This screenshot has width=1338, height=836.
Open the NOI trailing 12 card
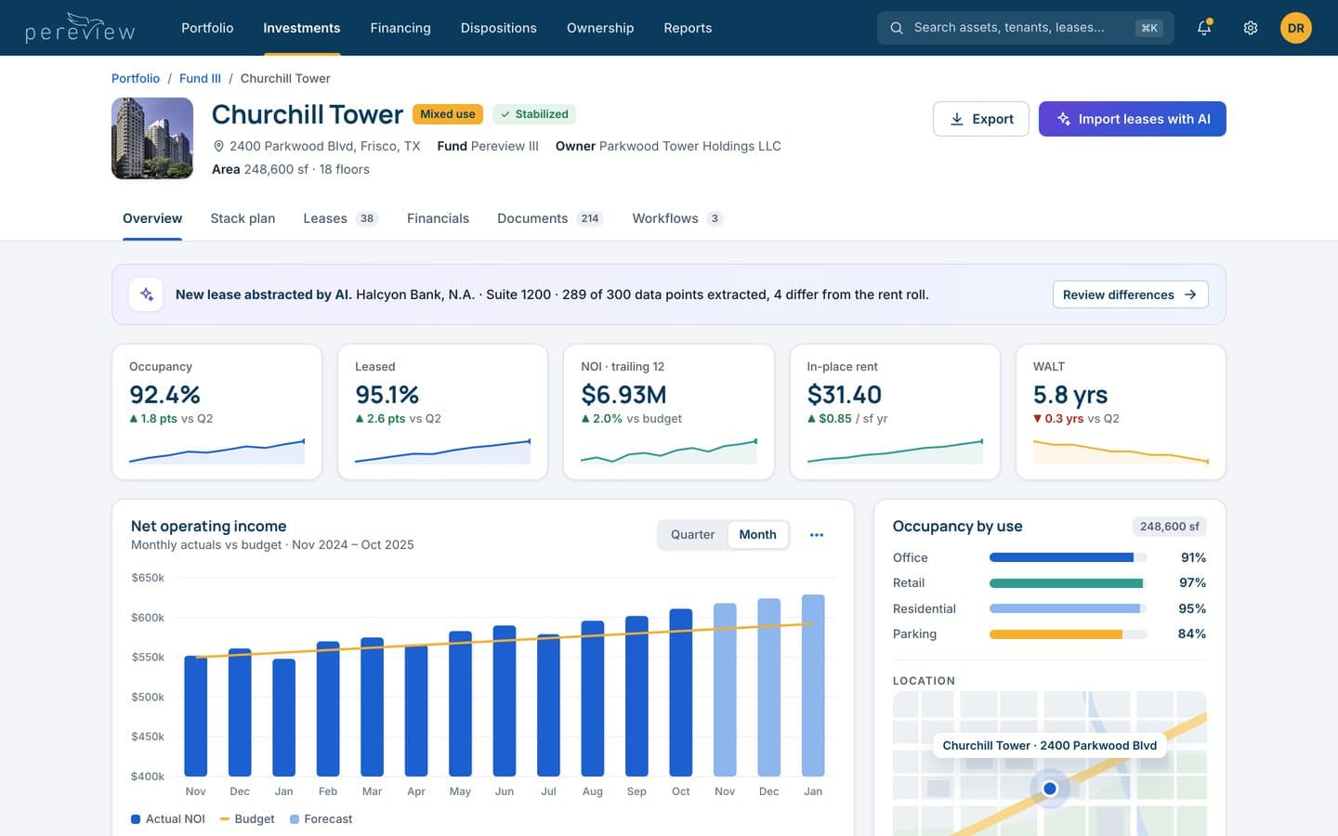click(x=669, y=412)
